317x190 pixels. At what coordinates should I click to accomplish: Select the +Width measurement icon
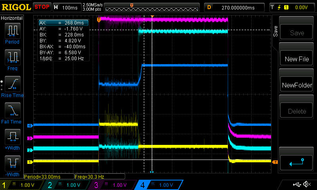point(12,137)
